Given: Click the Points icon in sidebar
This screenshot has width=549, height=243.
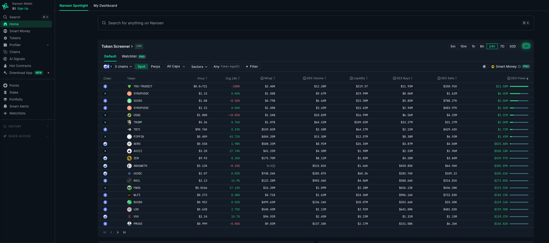Looking at the screenshot, I should pos(5,85).
